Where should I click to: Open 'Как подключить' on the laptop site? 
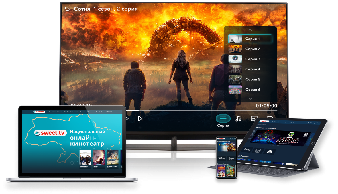point(74,112)
